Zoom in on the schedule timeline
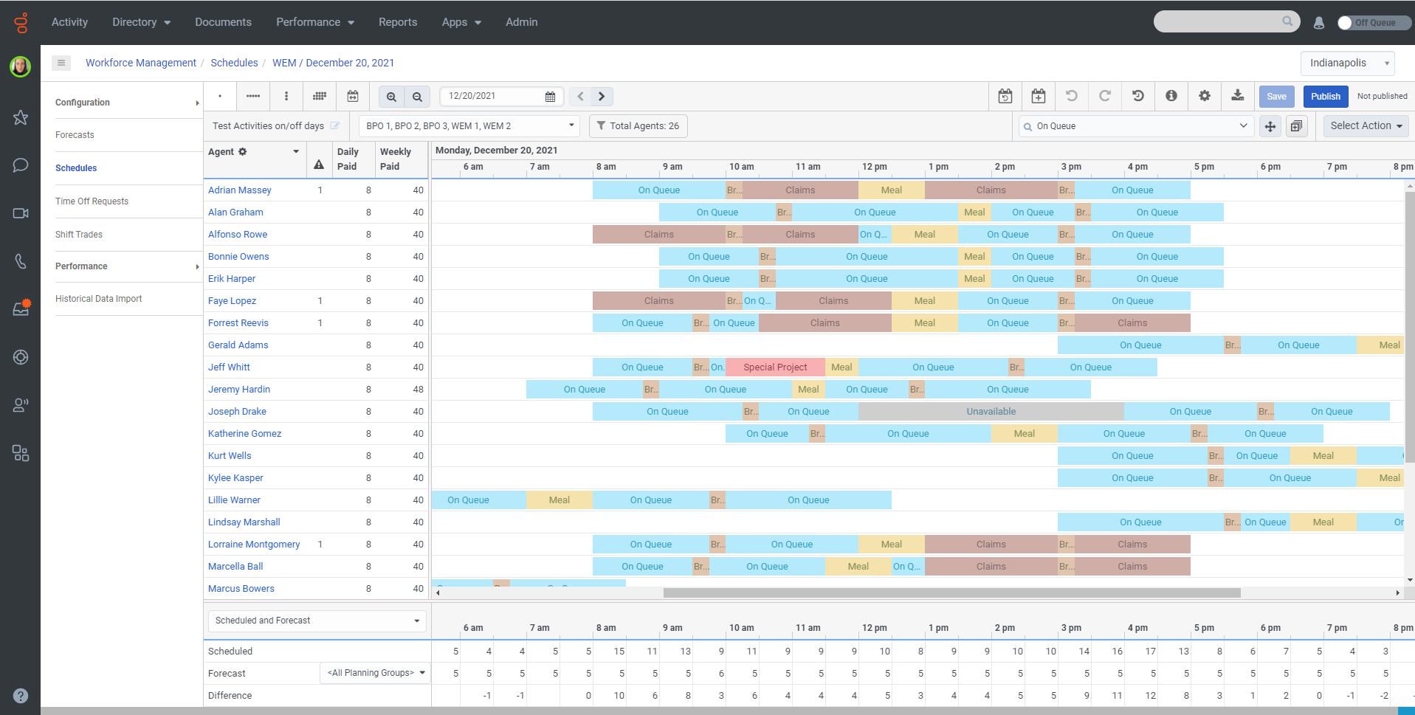Image resolution: width=1415 pixels, height=715 pixels. tap(391, 96)
